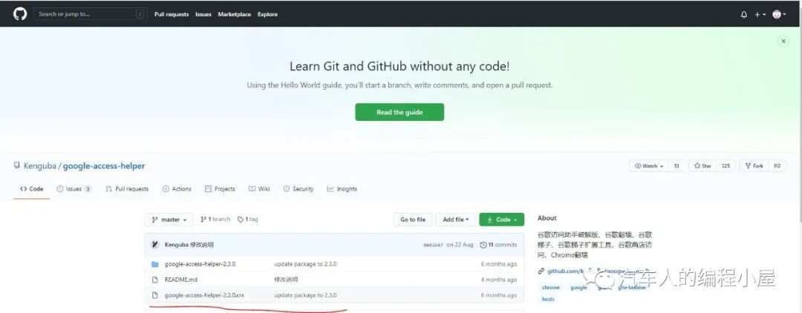Open commit message on the folder row
This screenshot has height=313, width=802.
(305, 264)
